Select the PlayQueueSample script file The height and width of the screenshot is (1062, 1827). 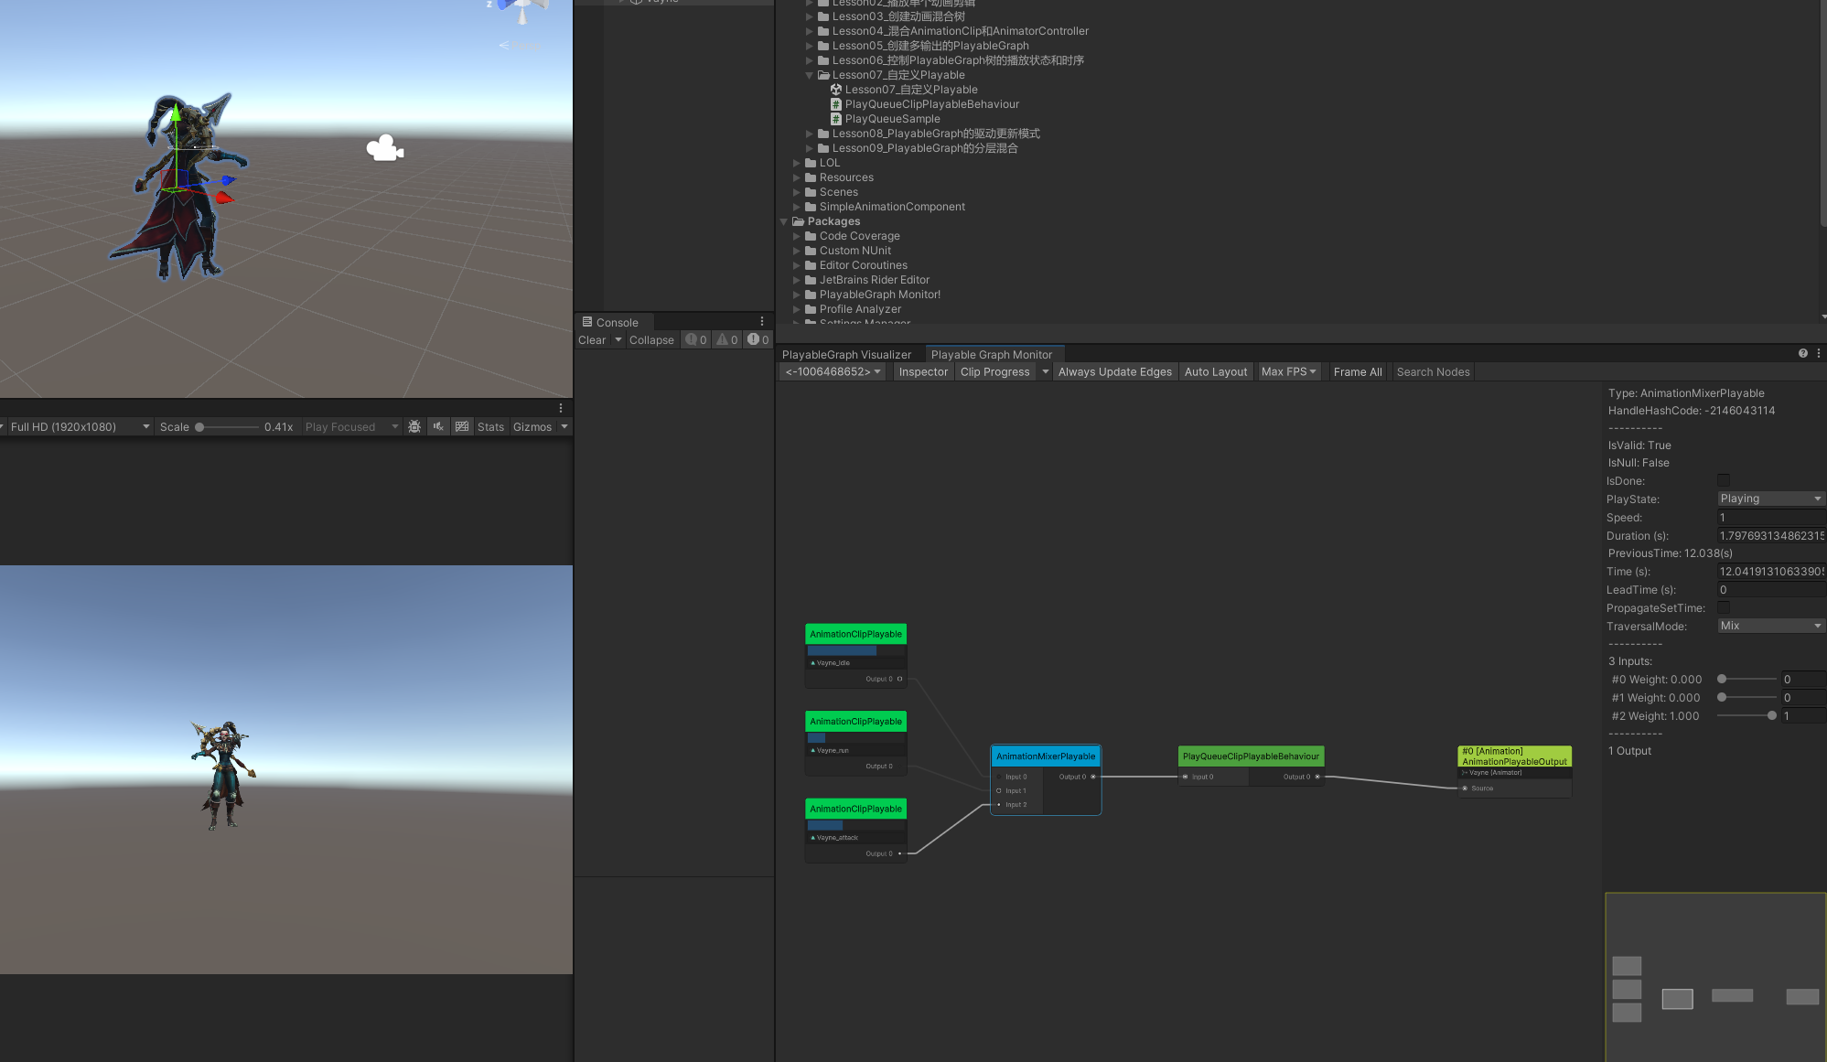pos(892,119)
